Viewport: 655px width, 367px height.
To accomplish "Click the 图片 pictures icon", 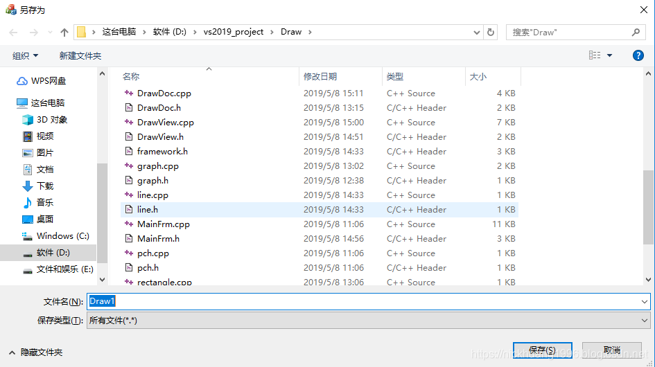I will 28,153.
